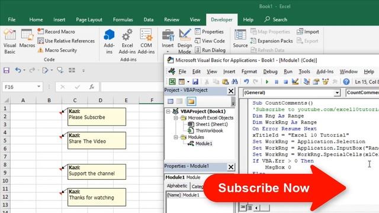
Task: Click View Code icon in Project pane
Action: point(171,101)
